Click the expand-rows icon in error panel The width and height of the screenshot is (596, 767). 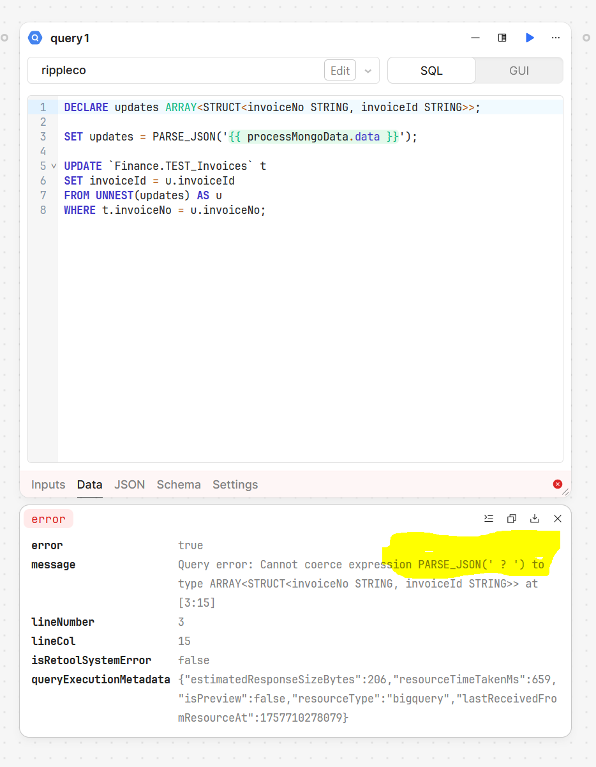(488, 519)
